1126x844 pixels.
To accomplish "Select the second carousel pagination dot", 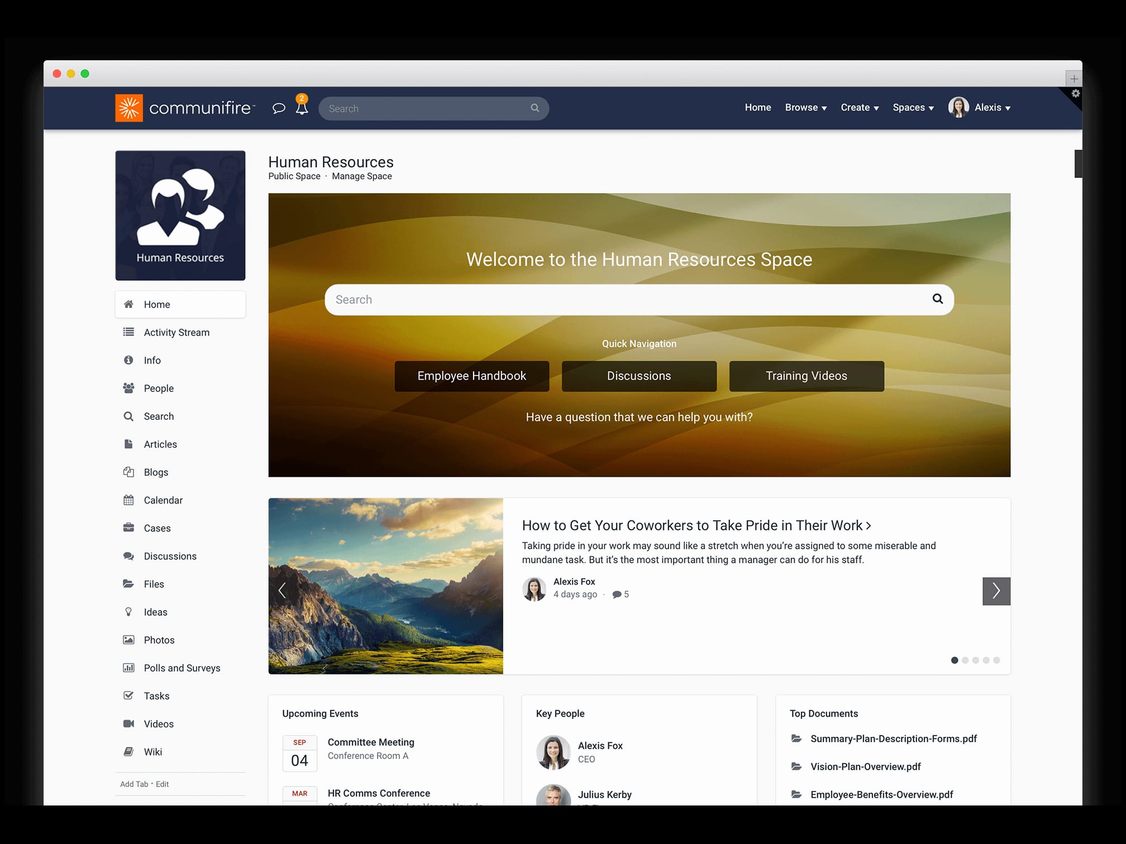I will pos(965,660).
